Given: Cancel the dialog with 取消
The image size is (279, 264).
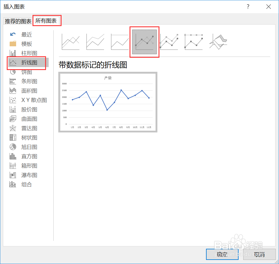Looking at the screenshot, I should point(259,254).
